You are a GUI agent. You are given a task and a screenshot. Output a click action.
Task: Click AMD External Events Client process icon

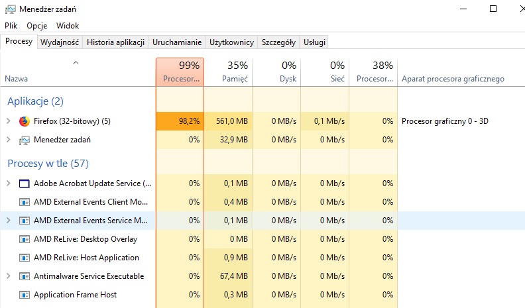click(24, 202)
